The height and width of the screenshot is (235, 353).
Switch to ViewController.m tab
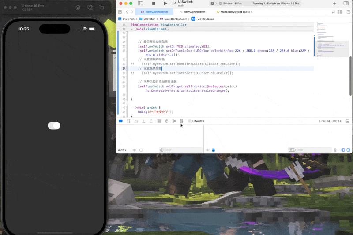(x=154, y=12)
